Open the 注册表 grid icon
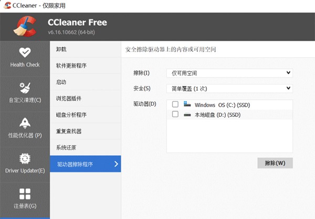Screen dimensions: 315x219 pos(25,193)
